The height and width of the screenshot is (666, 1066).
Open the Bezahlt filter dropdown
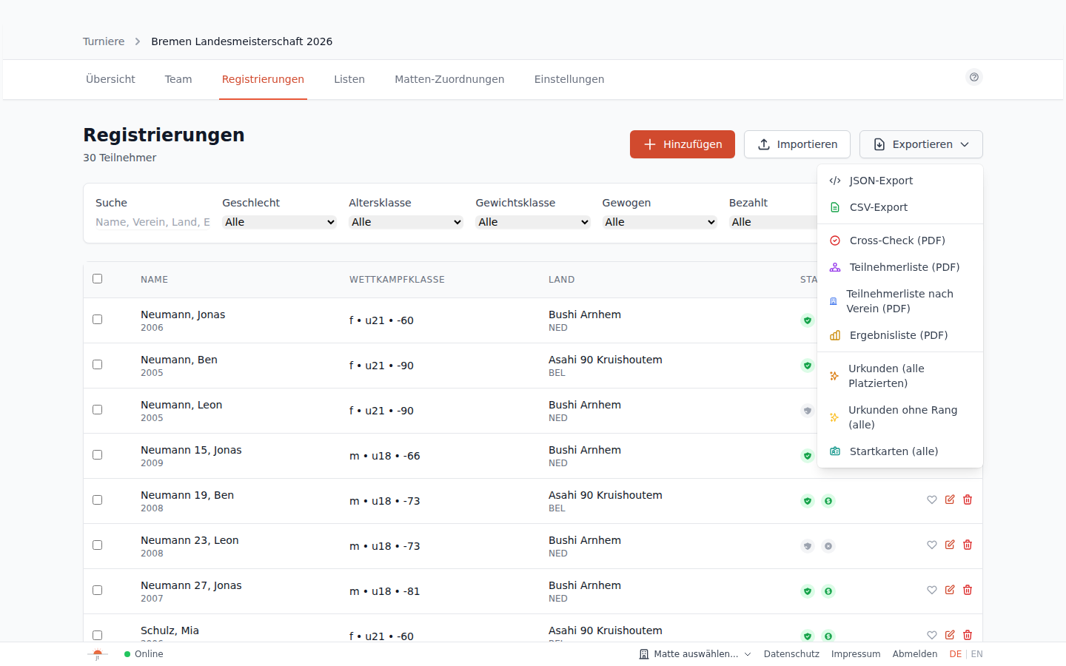773,222
